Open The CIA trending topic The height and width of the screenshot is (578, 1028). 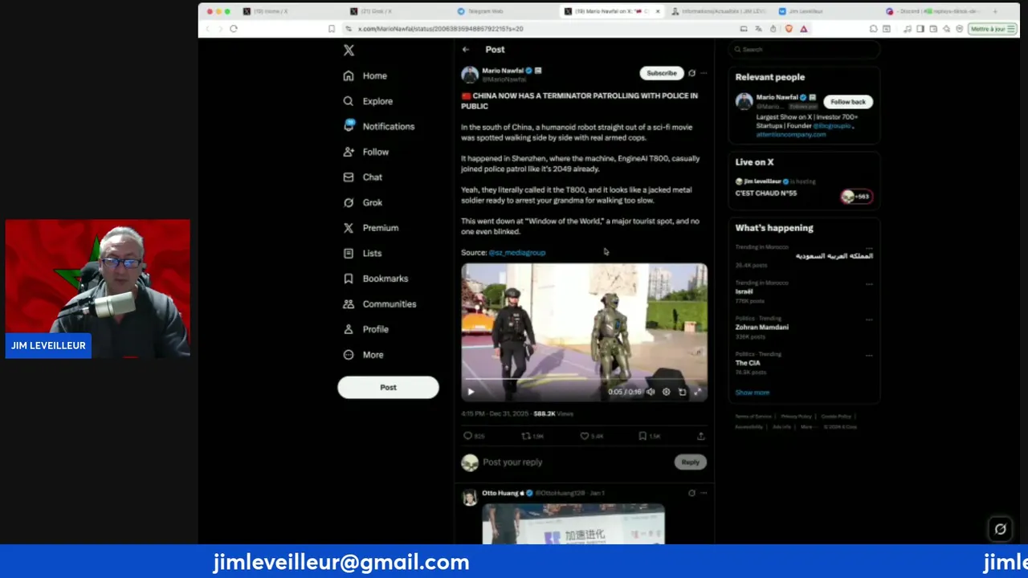[x=748, y=363]
